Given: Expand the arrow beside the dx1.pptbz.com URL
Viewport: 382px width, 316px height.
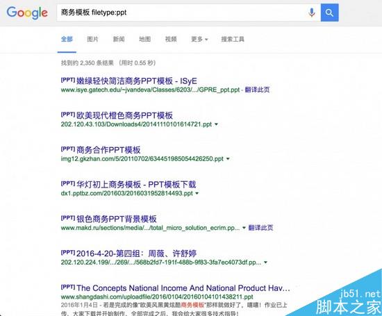Looking at the screenshot, I should pyautogui.click(x=197, y=194).
